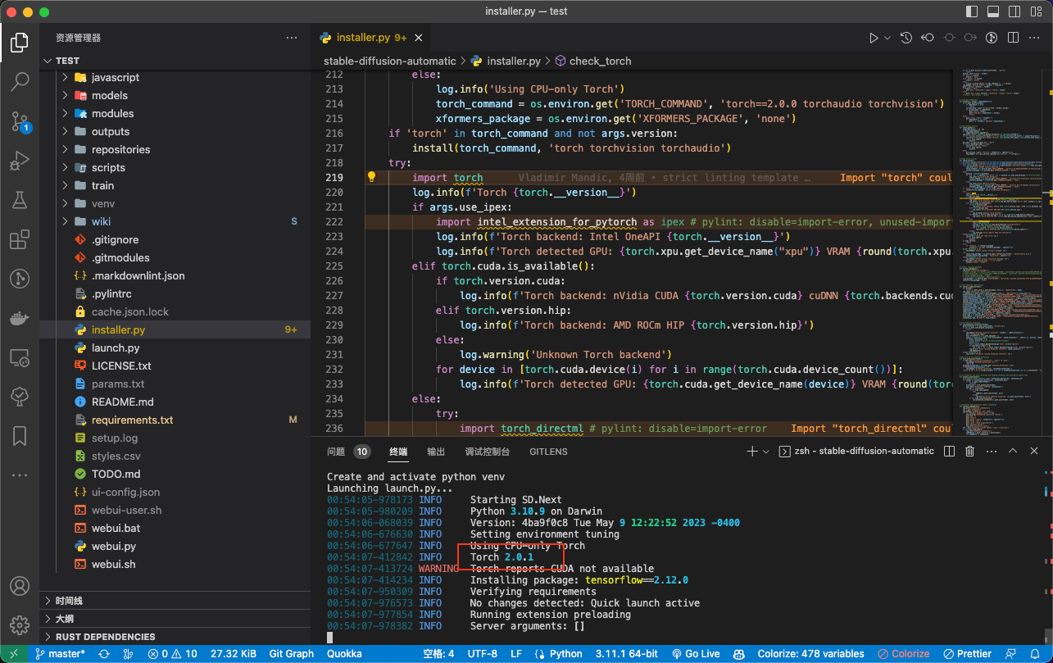
Task: Click Go Live in the status bar
Action: point(696,653)
